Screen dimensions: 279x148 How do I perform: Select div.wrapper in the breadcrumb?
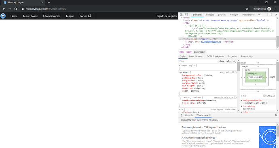(x=199, y=52)
